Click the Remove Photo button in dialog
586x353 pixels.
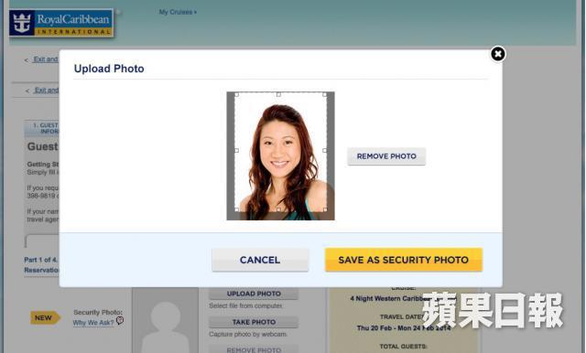tap(386, 156)
